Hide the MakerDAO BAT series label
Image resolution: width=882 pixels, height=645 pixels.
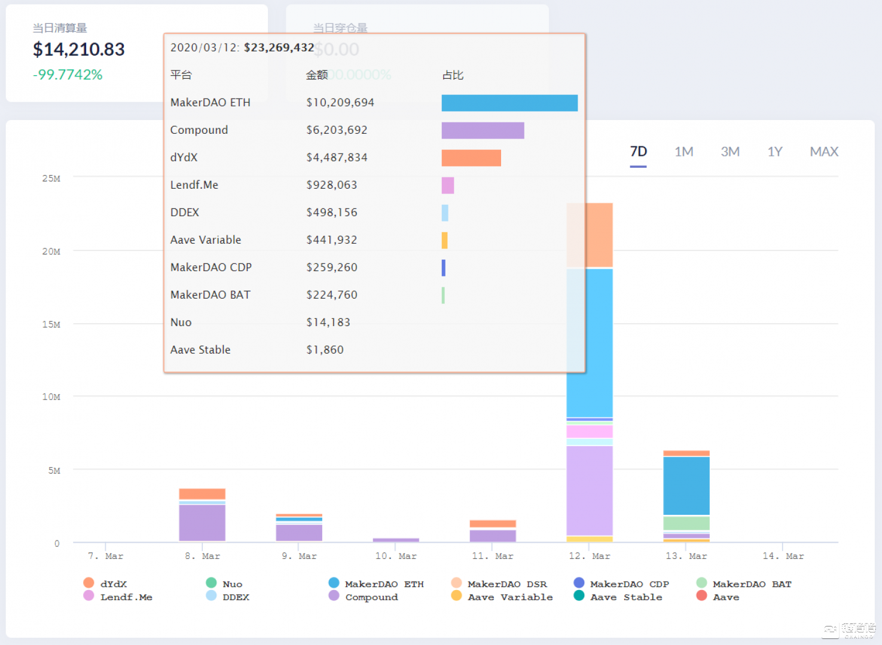point(752,584)
